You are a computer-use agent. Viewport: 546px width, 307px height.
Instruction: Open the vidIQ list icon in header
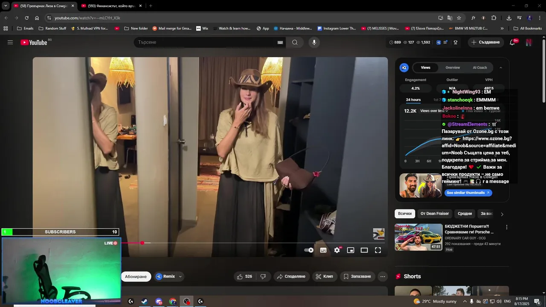click(446, 42)
